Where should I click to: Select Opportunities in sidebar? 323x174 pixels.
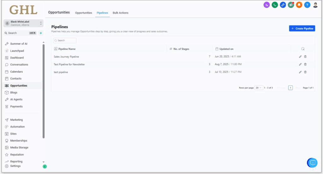(22, 86)
